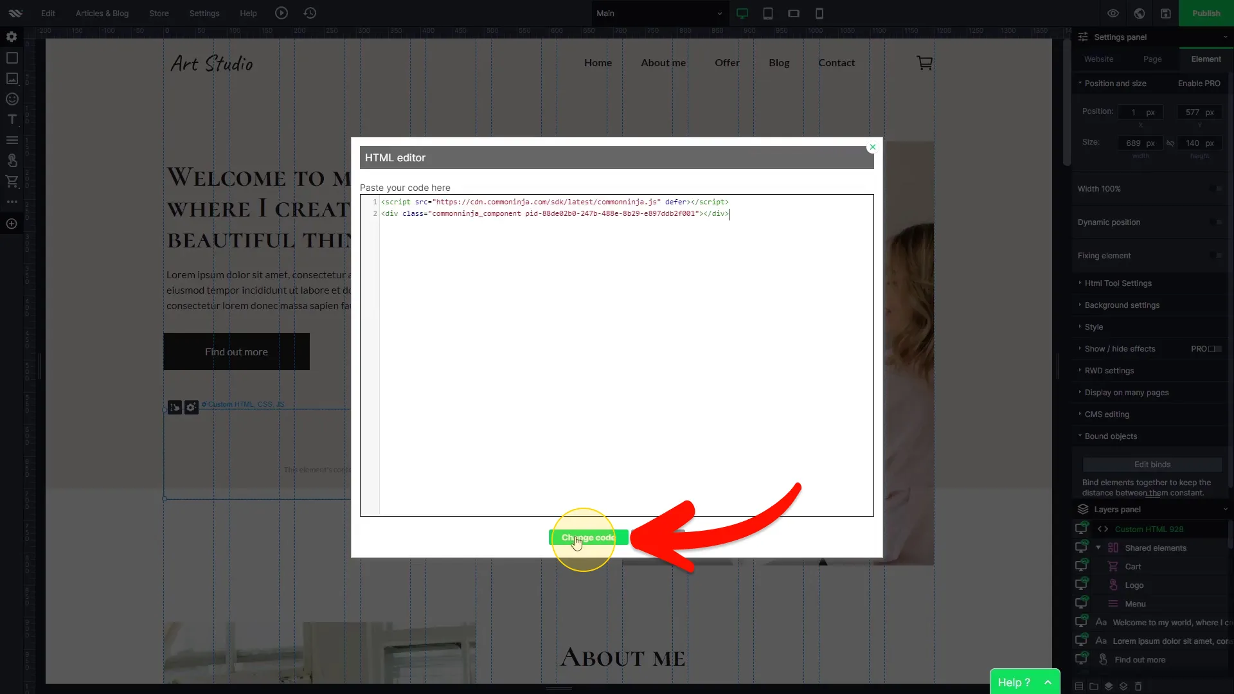Expand the RWD settings section
The width and height of the screenshot is (1234, 694).
click(1109, 371)
